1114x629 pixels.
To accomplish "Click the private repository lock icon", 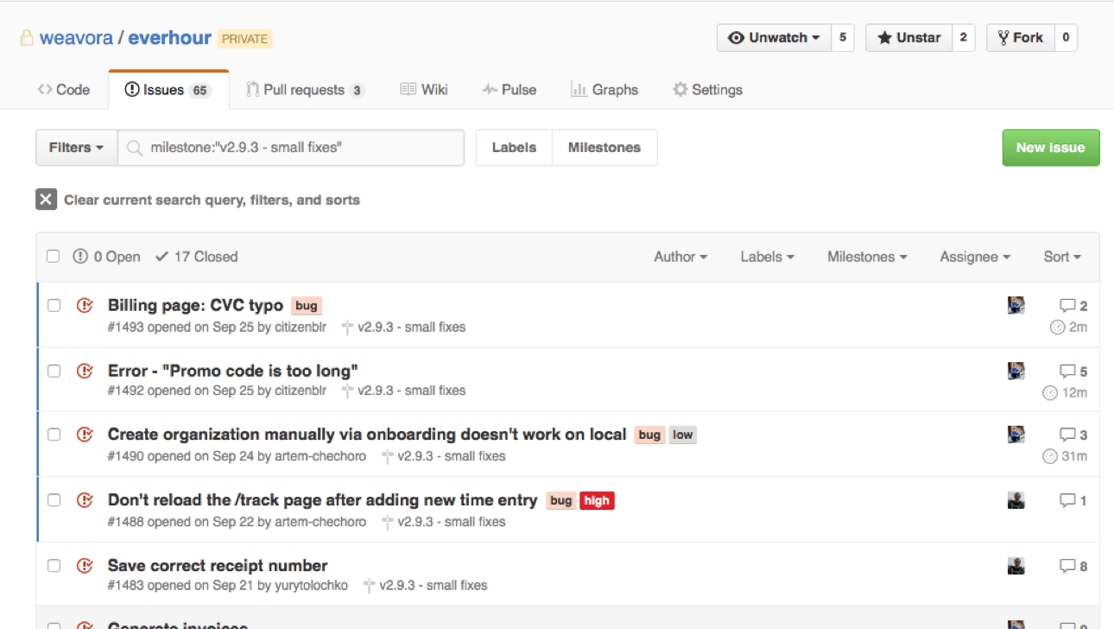I will click(x=26, y=39).
